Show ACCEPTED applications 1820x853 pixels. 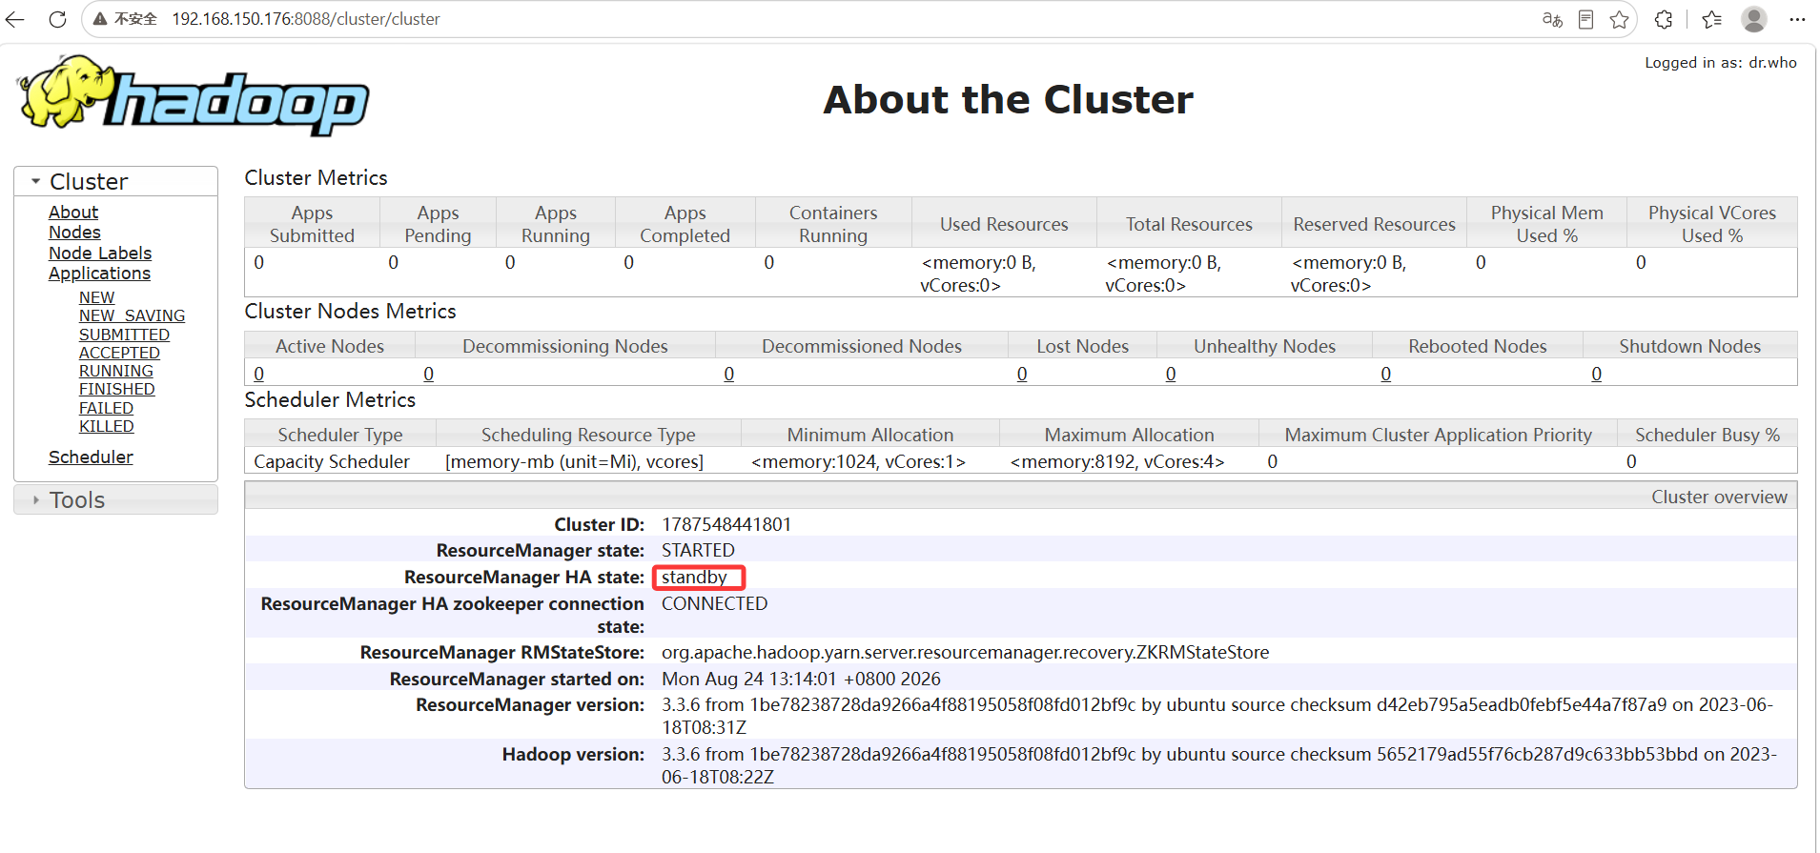(x=119, y=353)
